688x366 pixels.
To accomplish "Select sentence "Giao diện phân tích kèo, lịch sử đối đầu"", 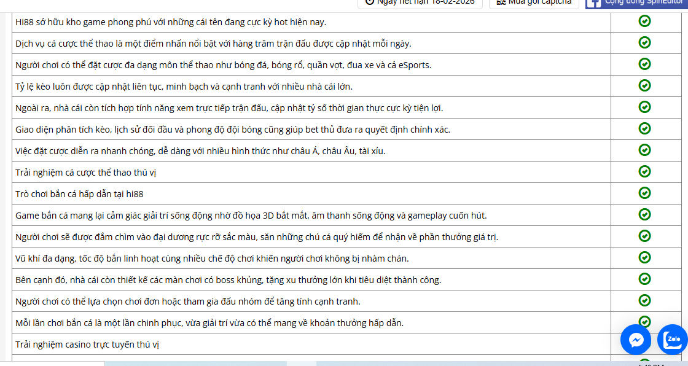I will (233, 130).
